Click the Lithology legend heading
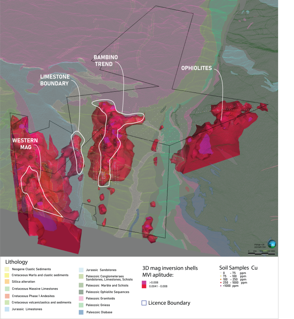This screenshot has width=294, height=319. [x=17, y=262]
